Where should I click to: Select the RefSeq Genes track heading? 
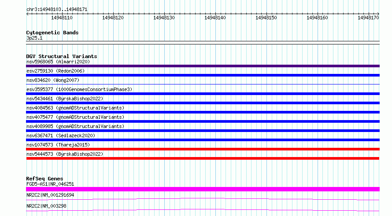click(x=44, y=179)
